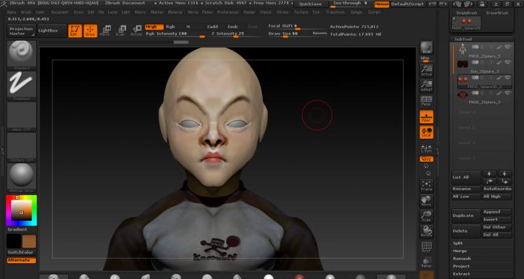Toggle Transp transparency button
The height and width of the screenshot is (279, 524).
(x=426, y=262)
